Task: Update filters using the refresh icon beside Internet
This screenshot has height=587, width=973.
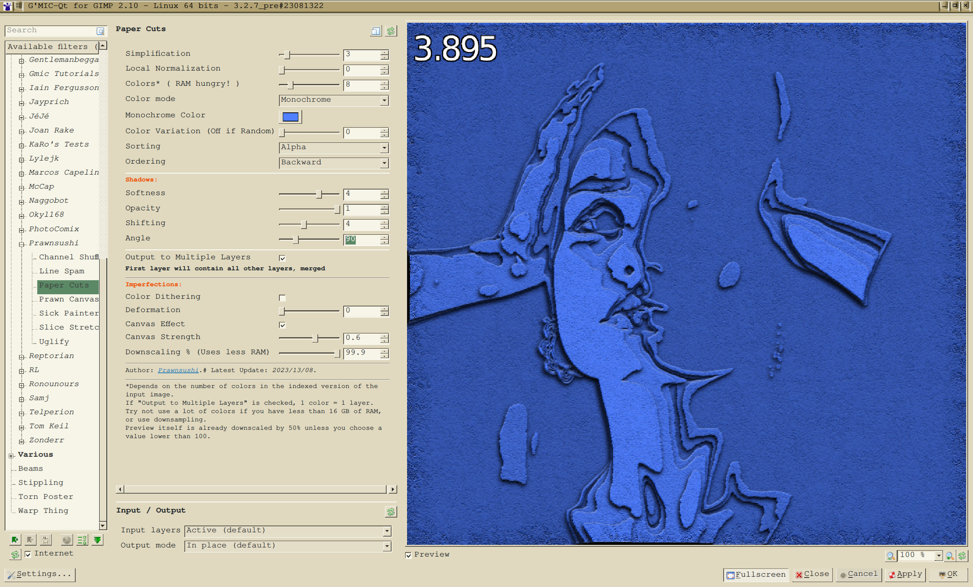Action: coord(15,554)
